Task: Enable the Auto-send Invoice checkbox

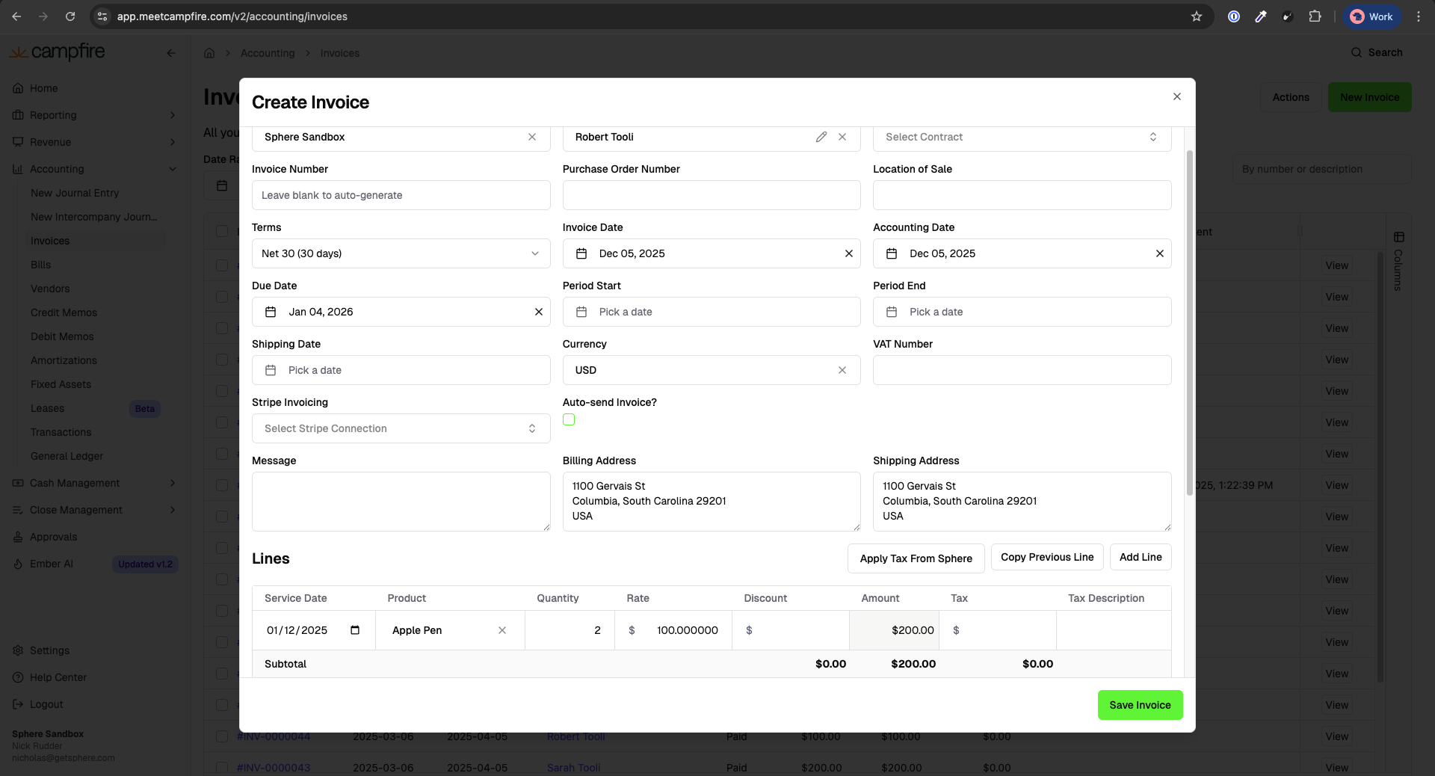Action: (569, 420)
